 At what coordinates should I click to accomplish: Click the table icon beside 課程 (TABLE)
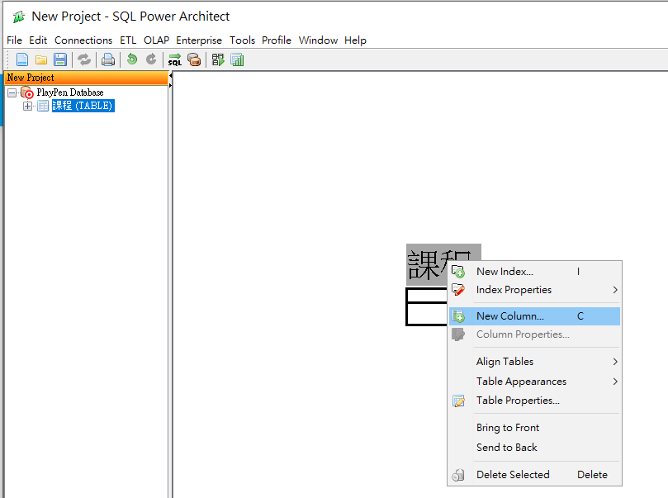coord(43,106)
